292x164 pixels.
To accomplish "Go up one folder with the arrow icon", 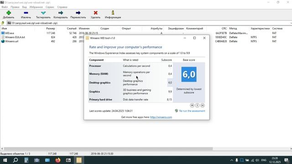I will pyautogui.click(x=3, y=23).
